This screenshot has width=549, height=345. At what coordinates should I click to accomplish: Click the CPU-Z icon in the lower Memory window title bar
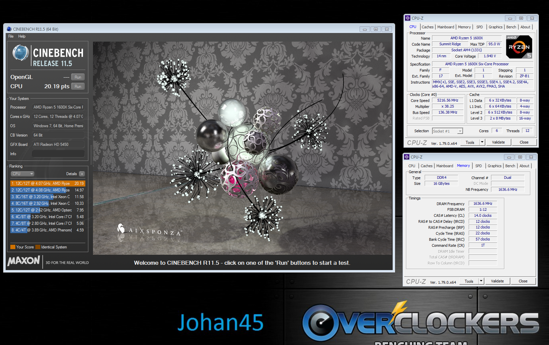coord(407,157)
